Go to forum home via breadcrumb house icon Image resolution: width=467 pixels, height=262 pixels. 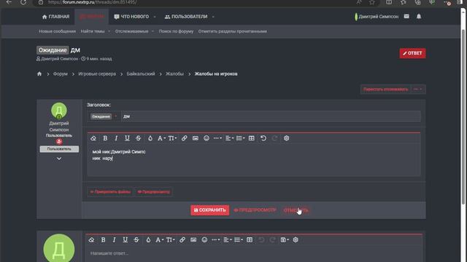tap(39, 74)
